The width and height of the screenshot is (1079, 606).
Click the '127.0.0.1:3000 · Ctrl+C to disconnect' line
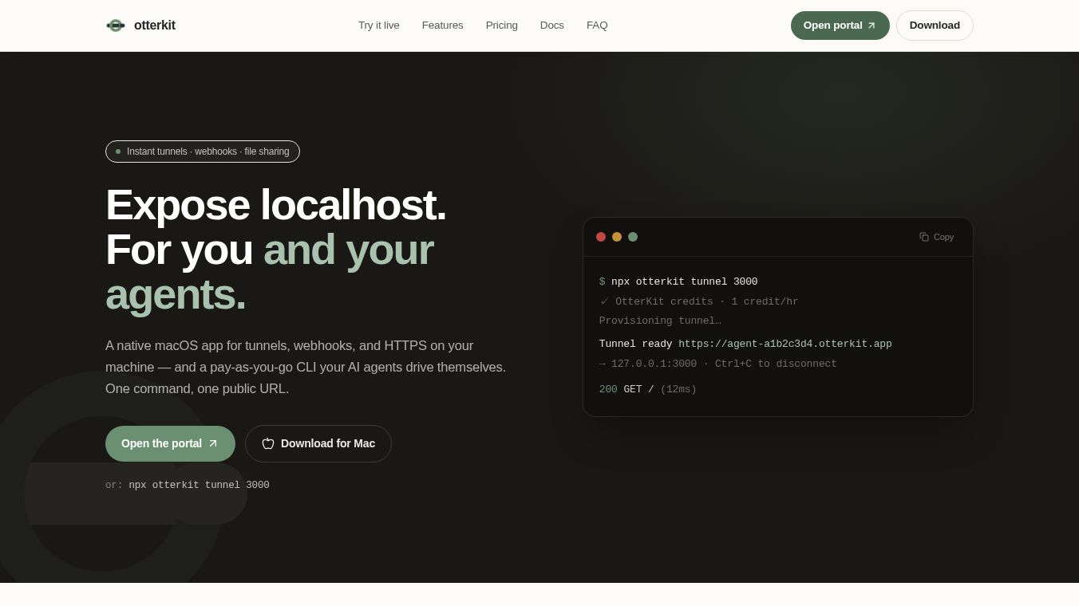718,364
